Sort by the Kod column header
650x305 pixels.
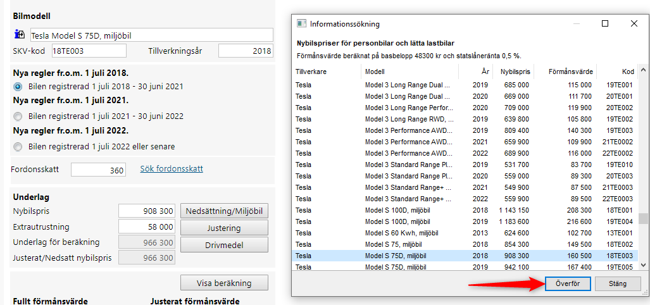[617, 72]
